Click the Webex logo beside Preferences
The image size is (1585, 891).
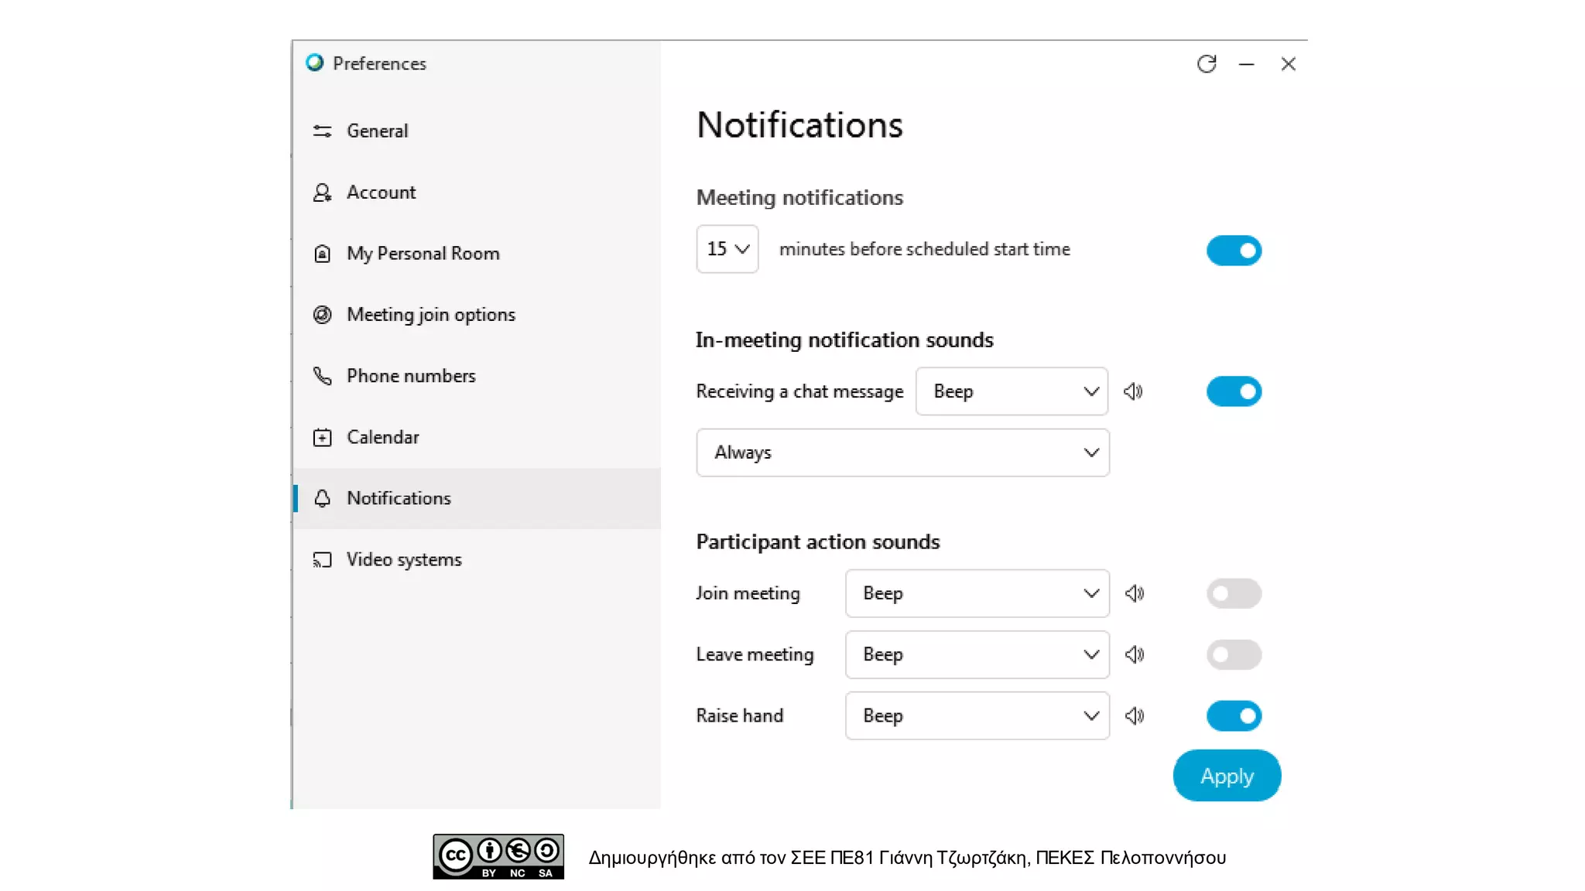coord(314,63)
